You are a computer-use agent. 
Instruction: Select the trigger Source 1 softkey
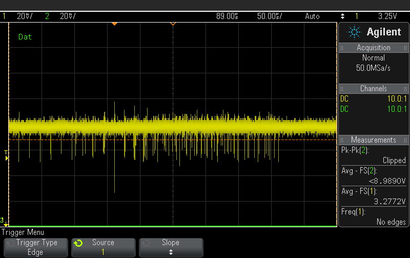(x=104, y=247)
